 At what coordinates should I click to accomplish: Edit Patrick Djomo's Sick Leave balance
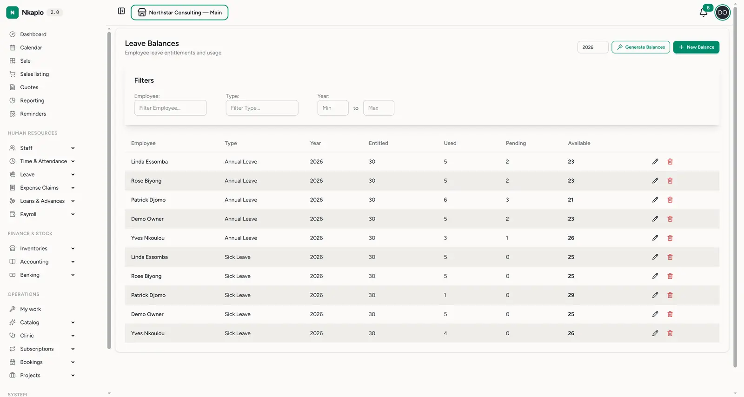[655, 295]
